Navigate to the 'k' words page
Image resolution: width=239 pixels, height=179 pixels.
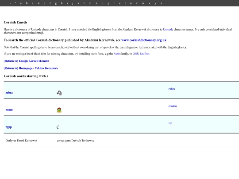(x=78, y=3)
